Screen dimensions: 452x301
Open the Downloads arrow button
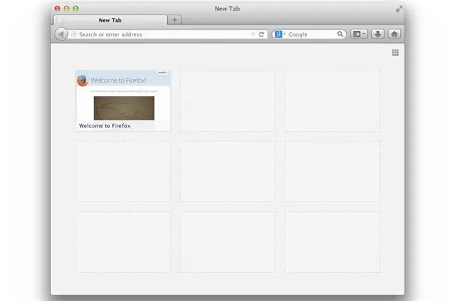pos(378,34)
